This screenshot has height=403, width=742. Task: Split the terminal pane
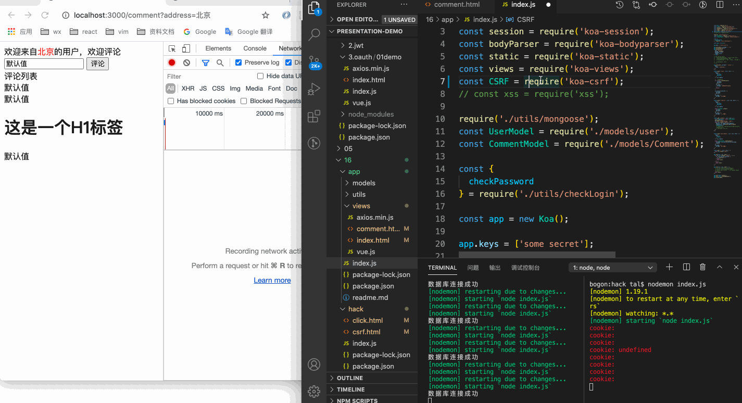(x=686, y=267)
